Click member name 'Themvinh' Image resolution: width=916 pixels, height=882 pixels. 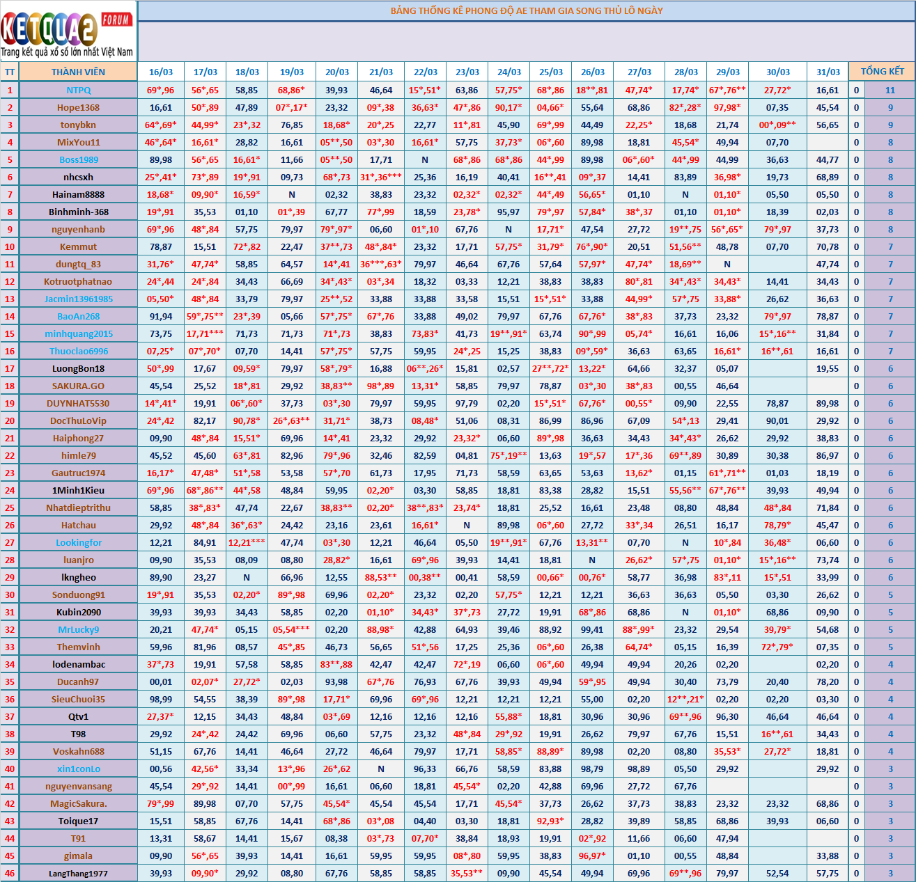[x=78, y=647]
